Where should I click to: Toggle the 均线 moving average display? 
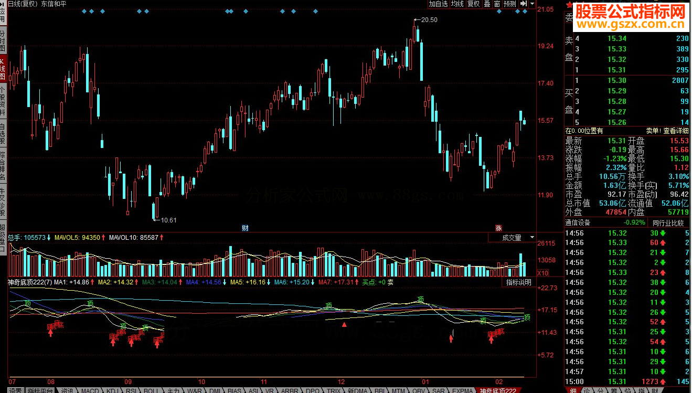[457, 4]
